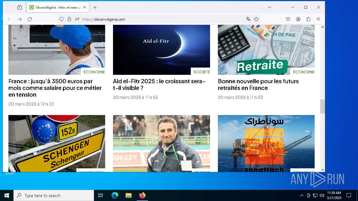Open tracking protection shield icon
Viewport: 358px width, 201px height.
pos(62,19)
